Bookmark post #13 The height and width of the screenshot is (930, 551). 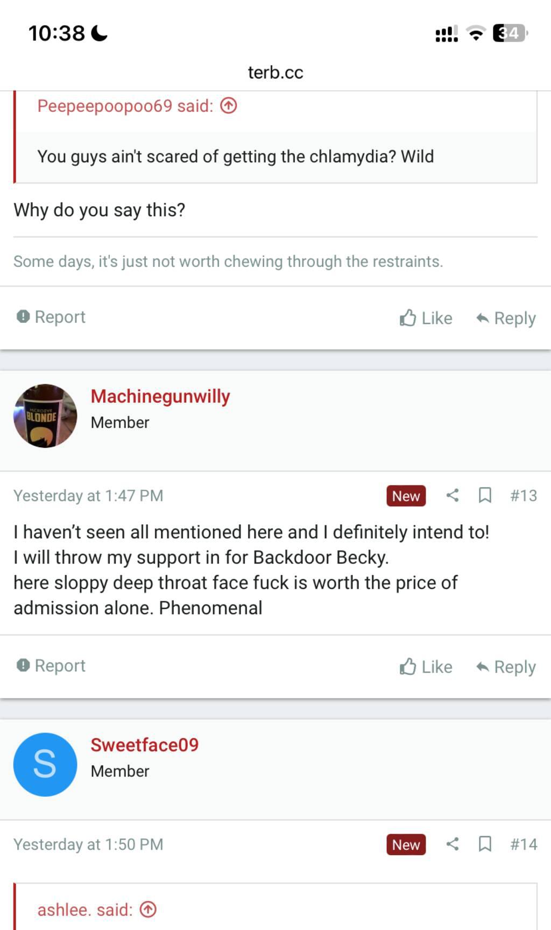[x=485, y=495]
